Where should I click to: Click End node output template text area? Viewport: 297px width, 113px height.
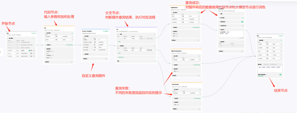270,69
